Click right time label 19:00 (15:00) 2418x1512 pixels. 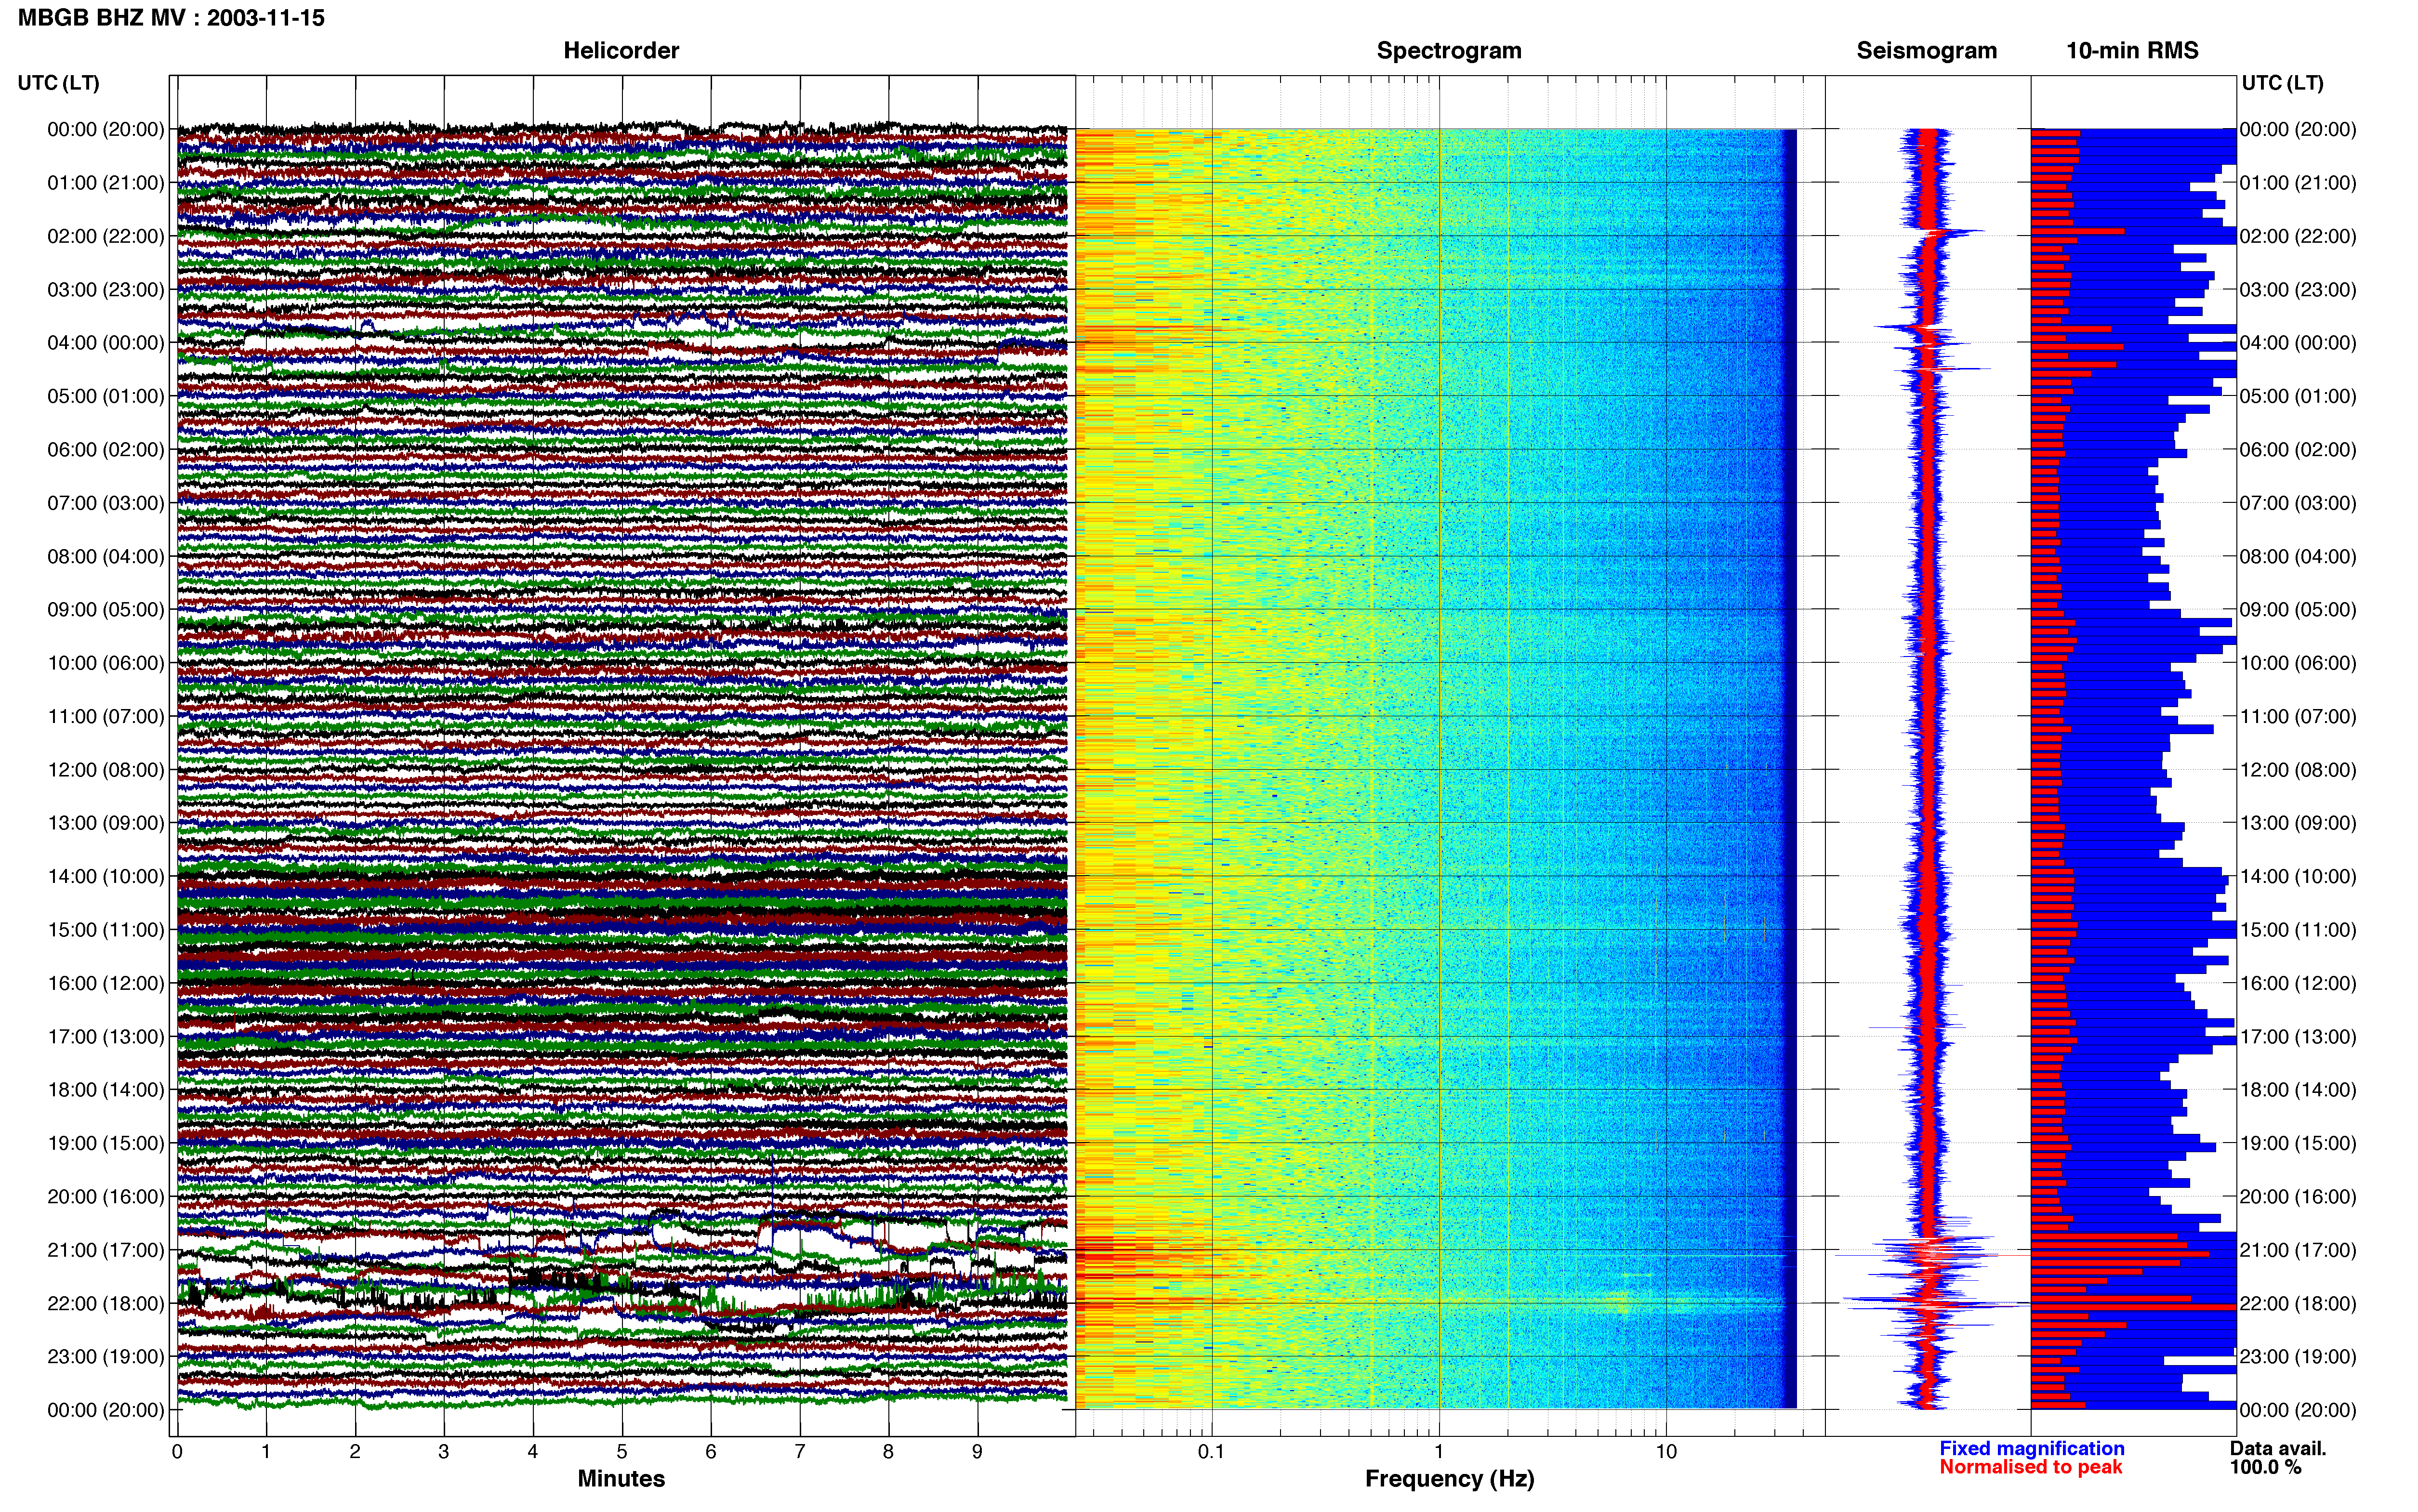[x=2298, y=1143]
